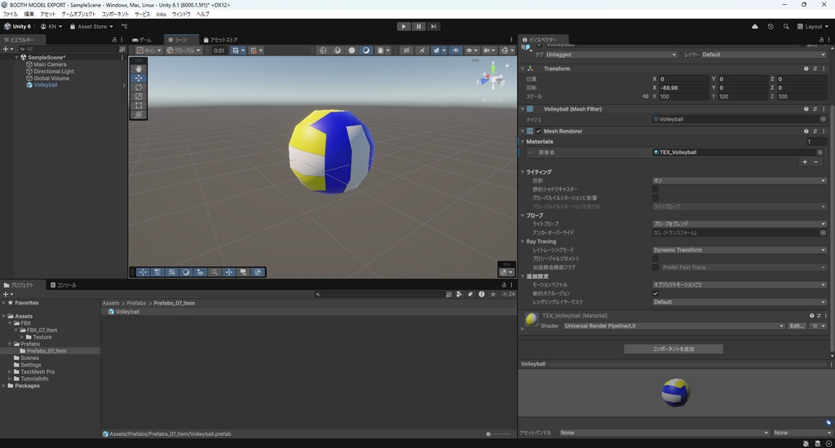835x448 pixels.
Task: Toggle scene visibility eye icon
Action: coord(455,50)
